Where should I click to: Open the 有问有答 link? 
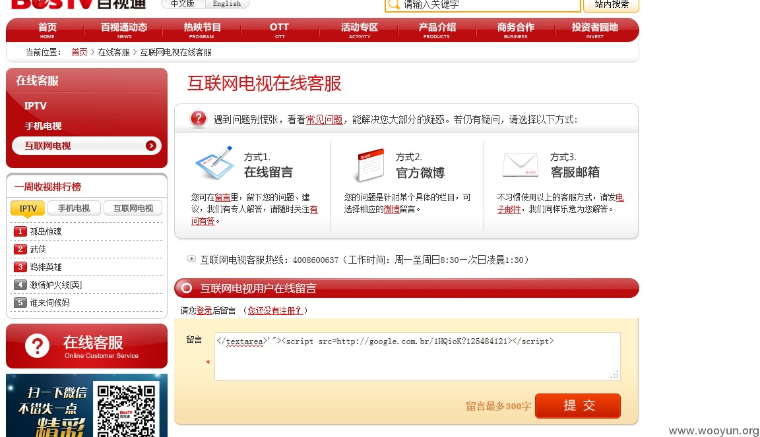(x=203, y=221)
